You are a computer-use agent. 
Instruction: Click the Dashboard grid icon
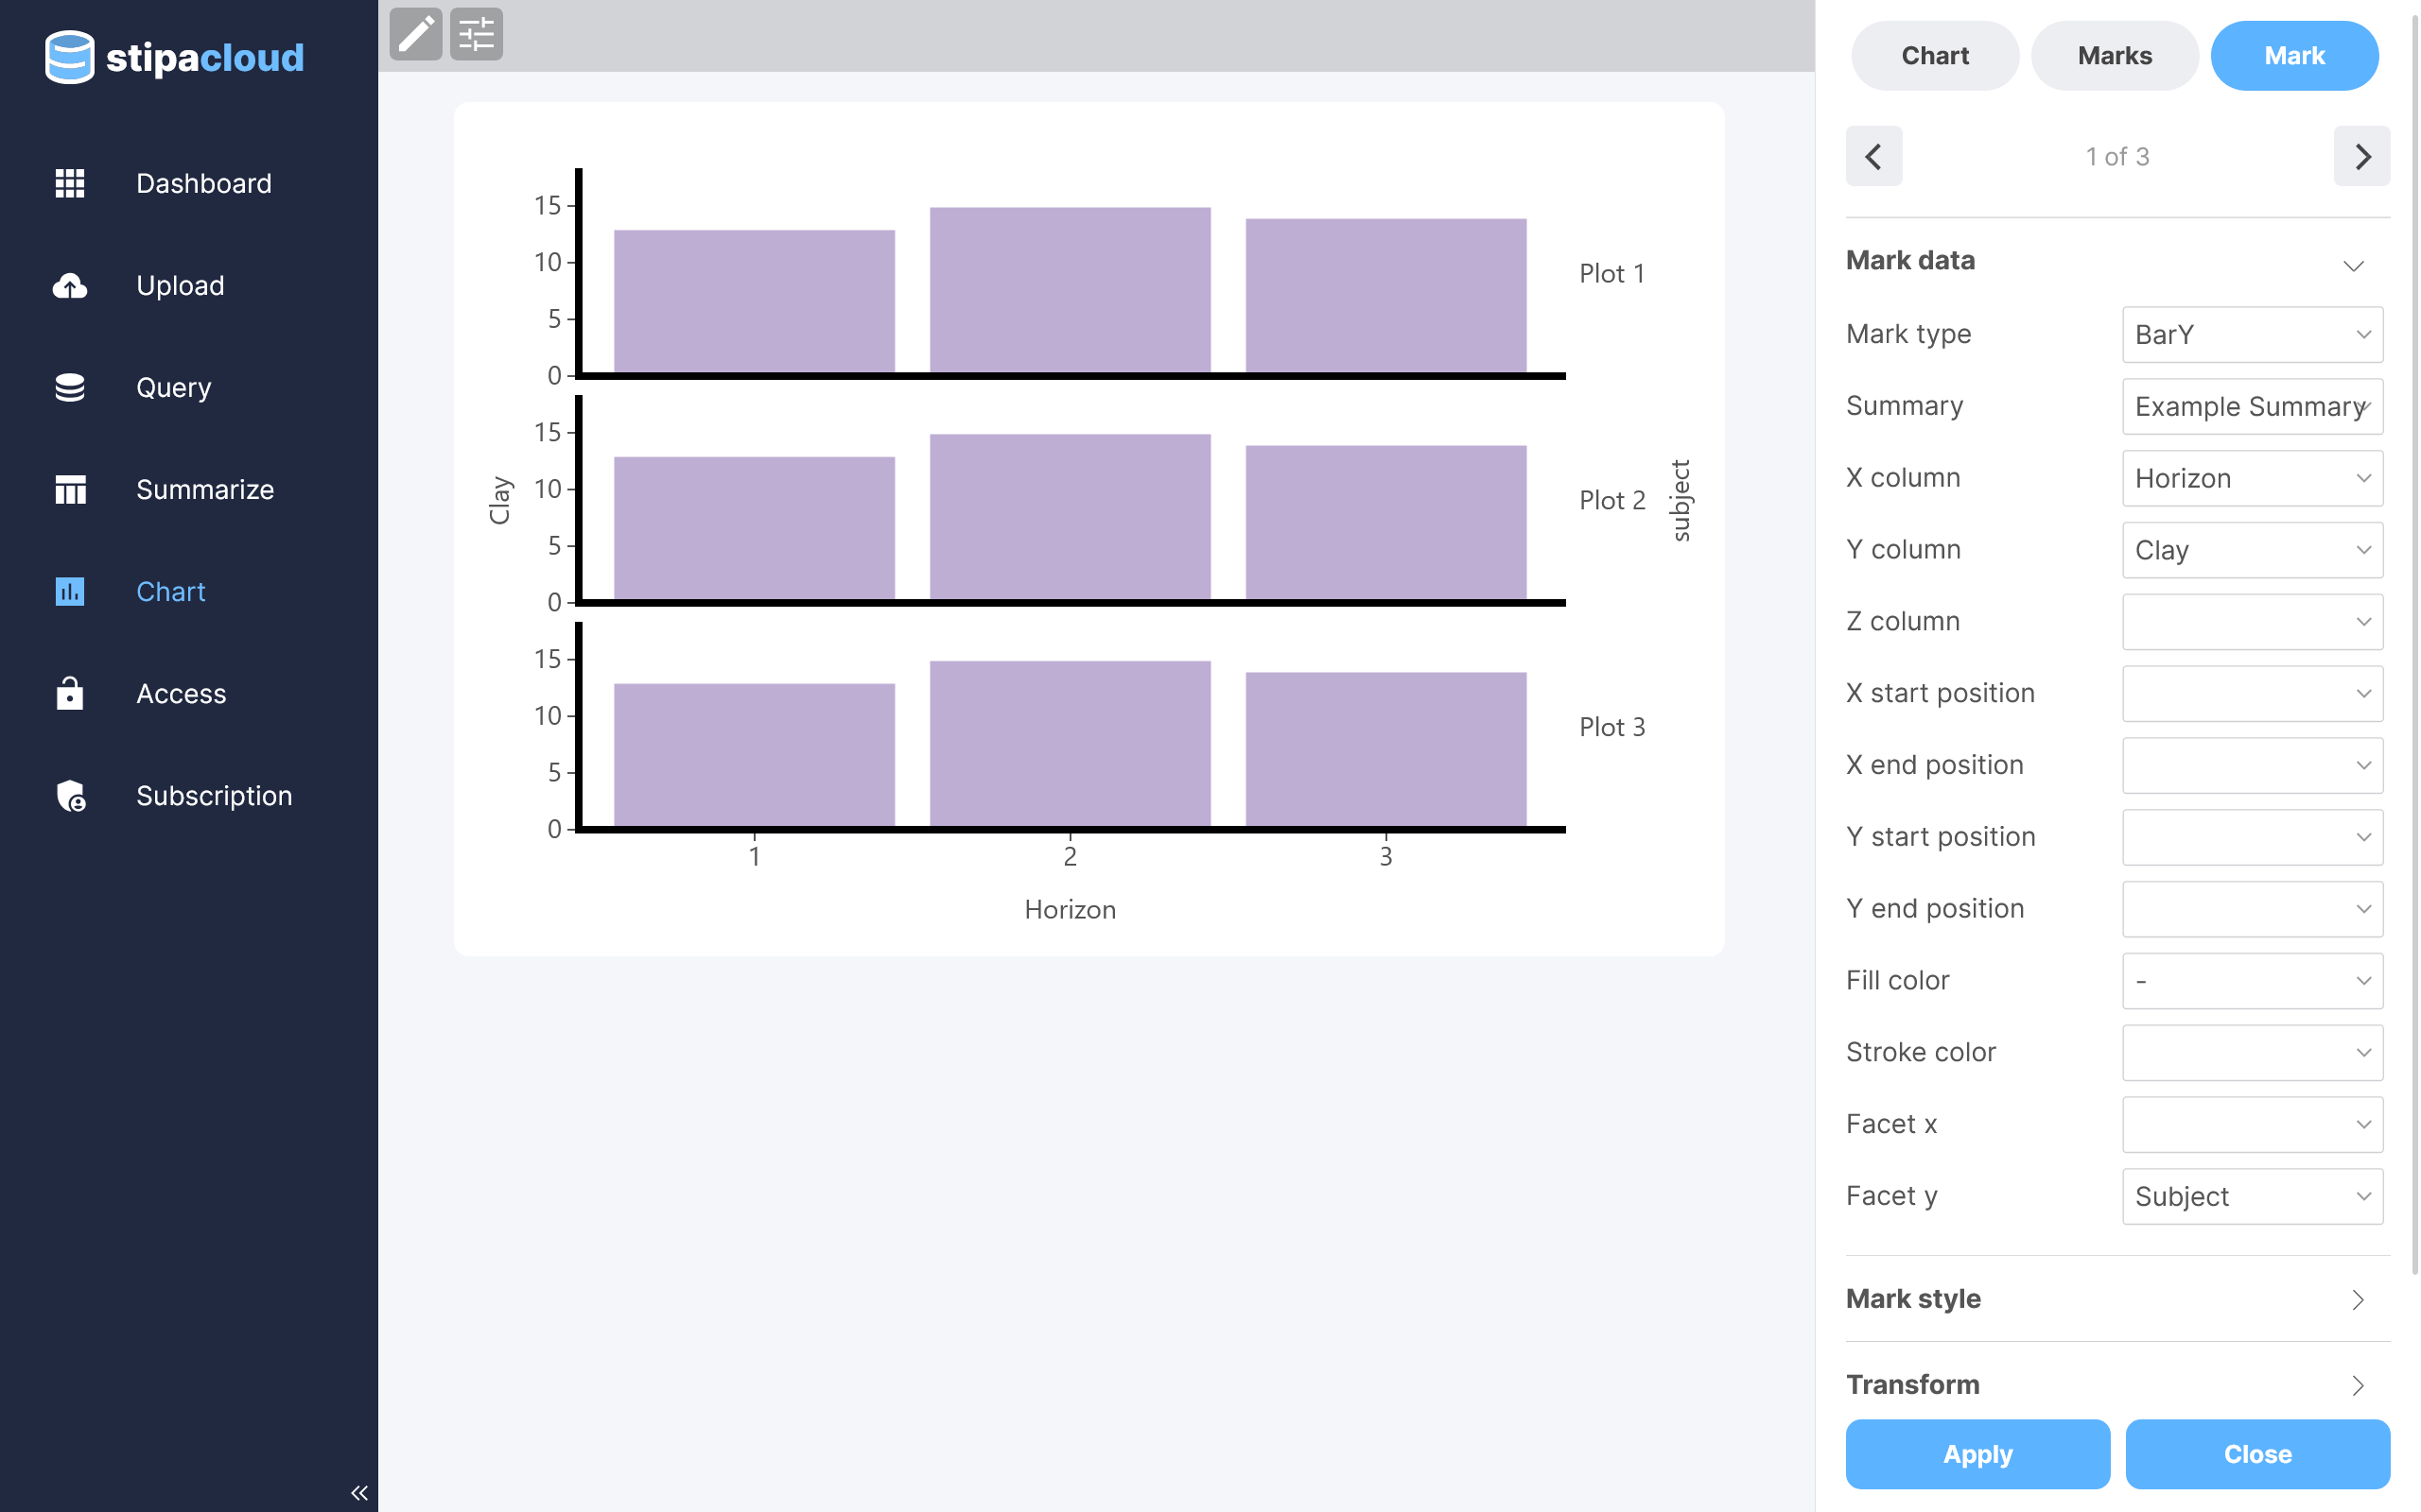pyautogui.click(x=70, y=183)
